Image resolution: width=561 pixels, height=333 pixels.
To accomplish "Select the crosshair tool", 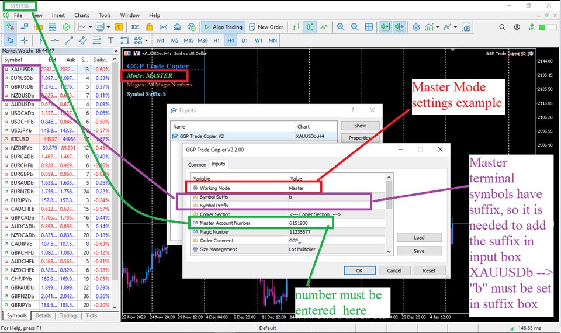I will [24, 40].
